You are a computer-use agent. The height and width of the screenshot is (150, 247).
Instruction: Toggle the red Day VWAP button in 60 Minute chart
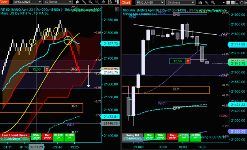point(172,137)
